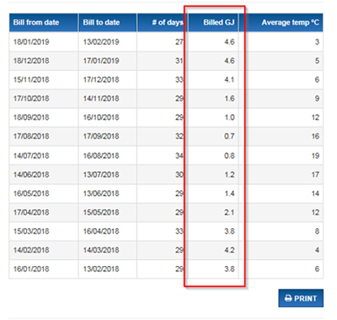This screenshot has height=320, width=337.
Task: Select bill to date 13/07/2018
Action: (x=101, y=175)
